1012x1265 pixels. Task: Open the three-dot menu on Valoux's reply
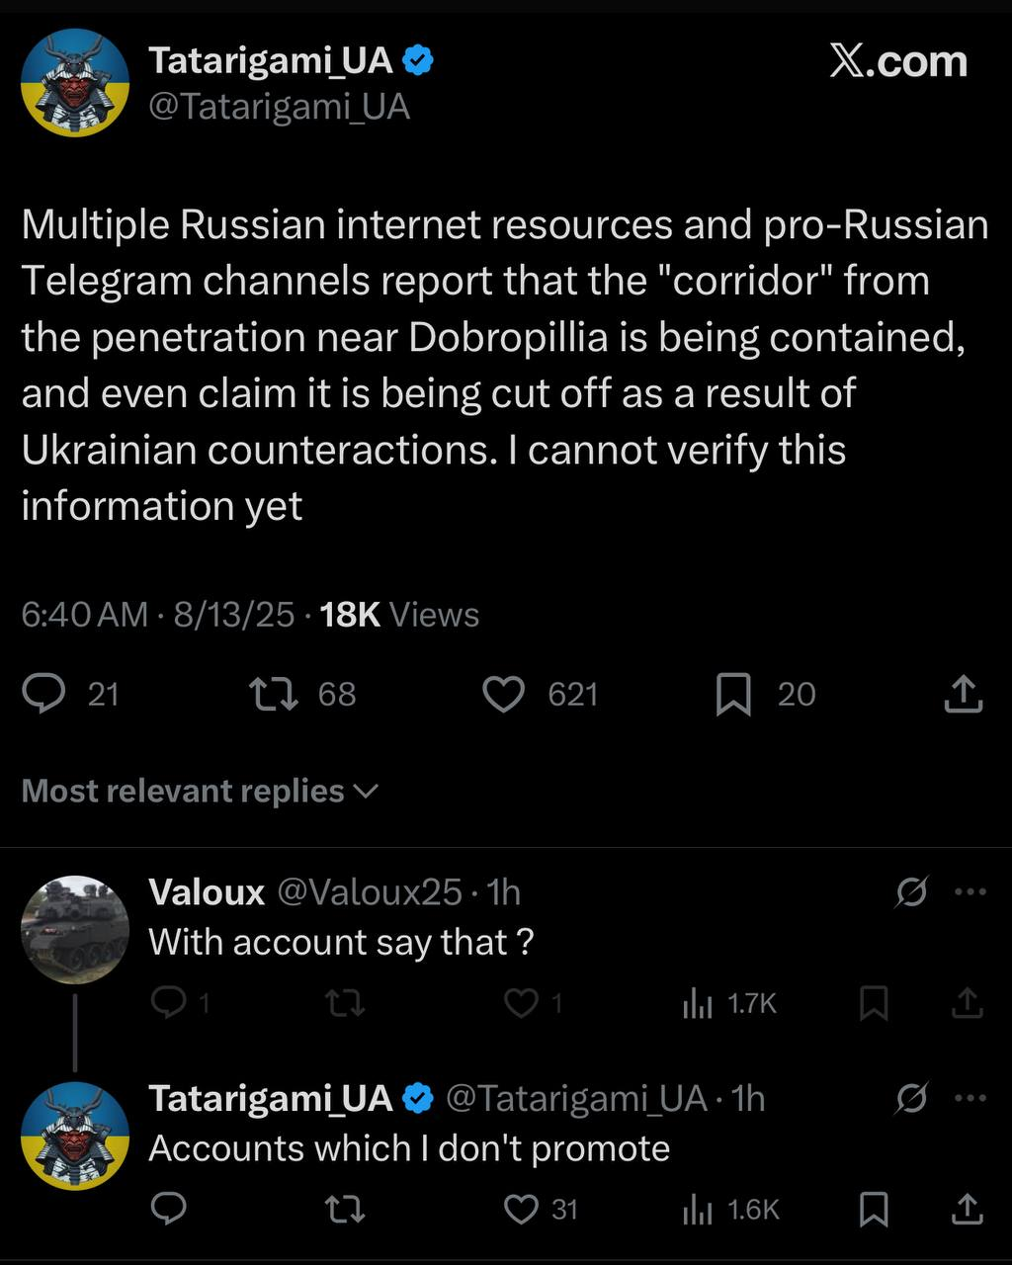[x=970, y=892]
